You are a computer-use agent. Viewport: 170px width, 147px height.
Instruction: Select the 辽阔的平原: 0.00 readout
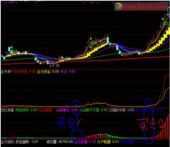121,110
